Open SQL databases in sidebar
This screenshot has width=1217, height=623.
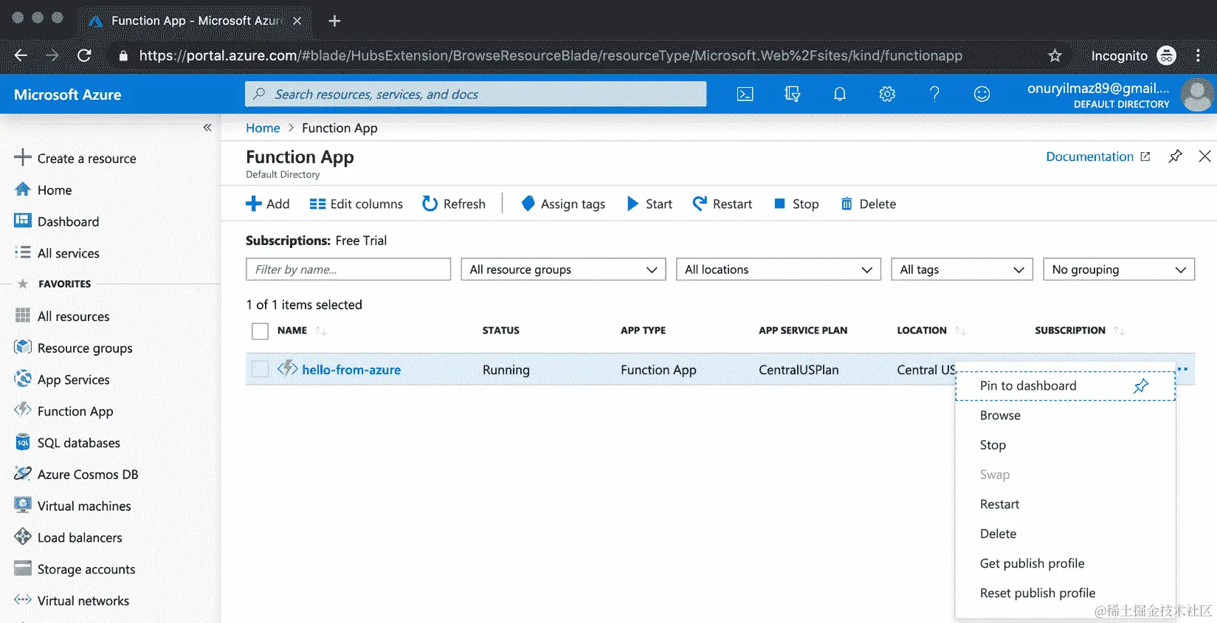point(67,443)
